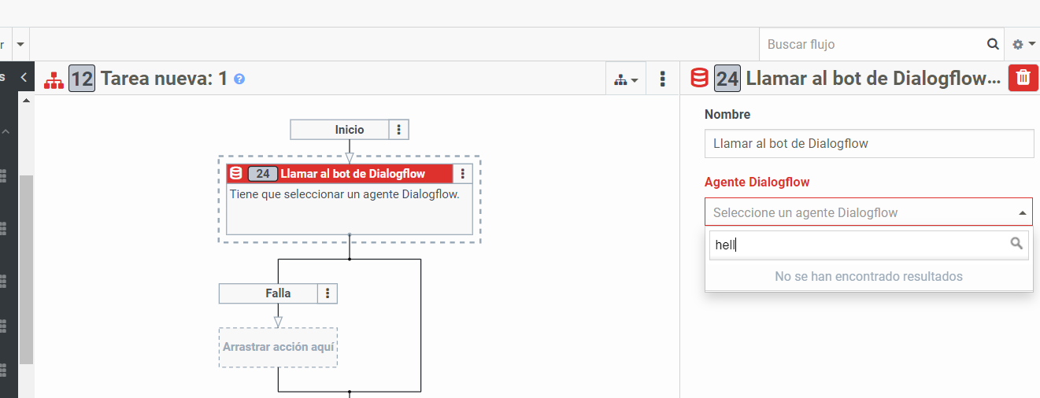1040x398 pixels.
Task: Click the red delete trash icon
Action: [1023, 78]
